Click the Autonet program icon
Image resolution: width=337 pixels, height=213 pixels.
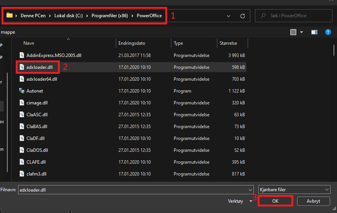pos(22,91)
